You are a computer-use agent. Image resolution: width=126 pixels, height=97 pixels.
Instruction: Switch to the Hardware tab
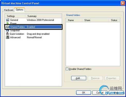(x=9, y=10)
